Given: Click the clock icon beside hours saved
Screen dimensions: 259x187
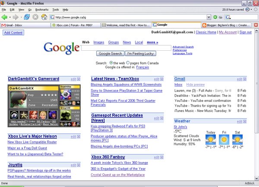Looking at the screenshot, I should pos(247,9).
